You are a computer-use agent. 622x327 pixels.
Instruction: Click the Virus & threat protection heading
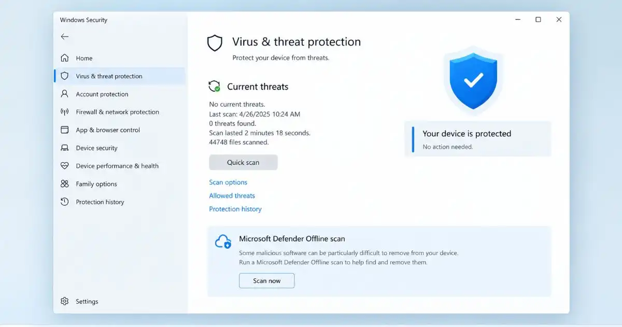(296, 42)
